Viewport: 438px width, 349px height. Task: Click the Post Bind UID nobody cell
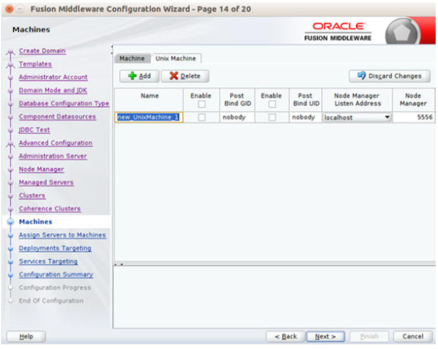click(x=306, y=117)
